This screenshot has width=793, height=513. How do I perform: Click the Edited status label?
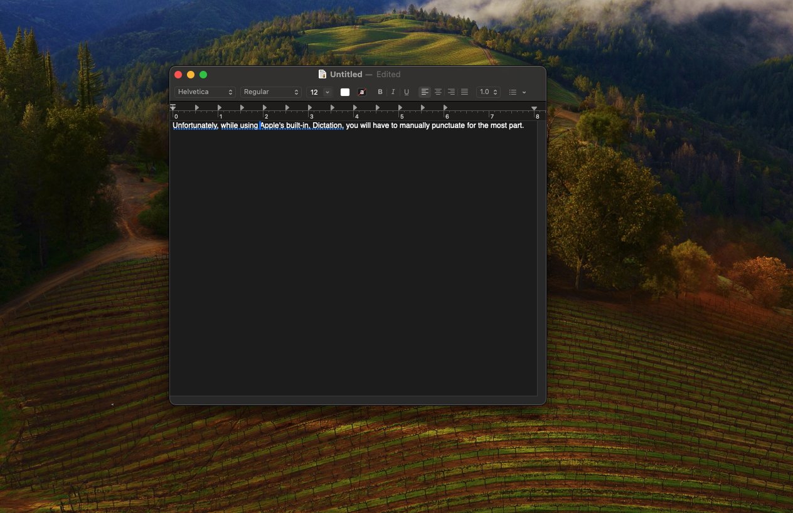tap(388, 74)
